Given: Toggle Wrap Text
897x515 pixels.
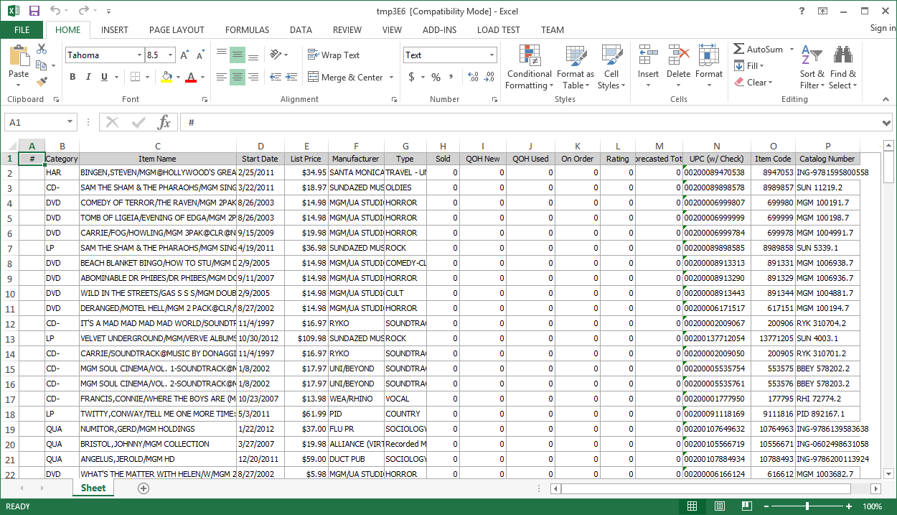Looking at the screenshot, I should pyautogui.click(x=334, y=55).
